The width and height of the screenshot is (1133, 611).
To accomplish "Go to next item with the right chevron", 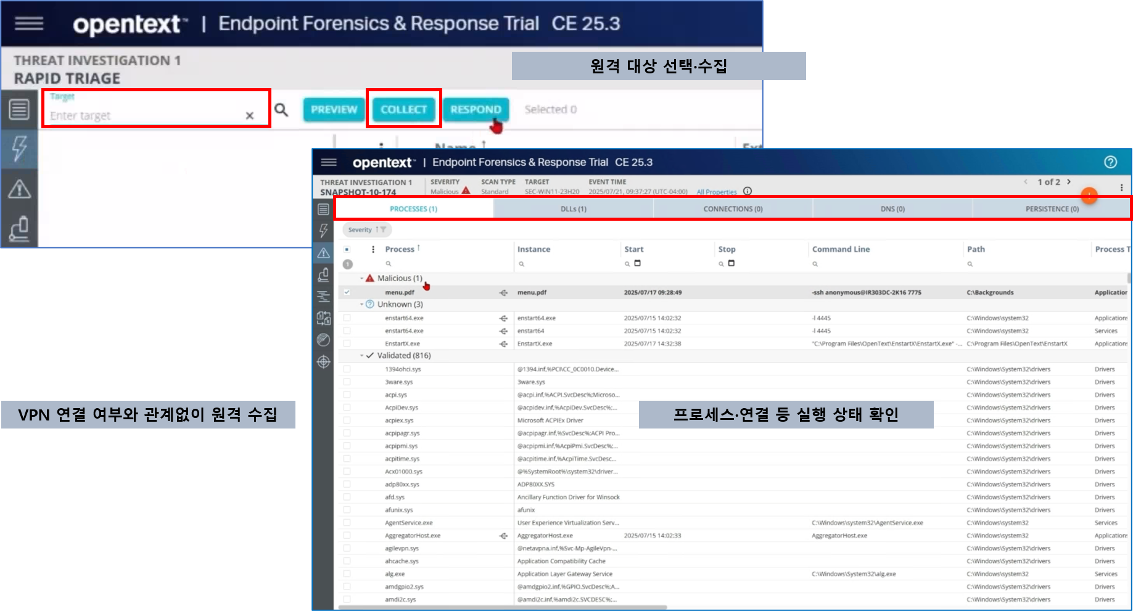I will point(1069,182).
